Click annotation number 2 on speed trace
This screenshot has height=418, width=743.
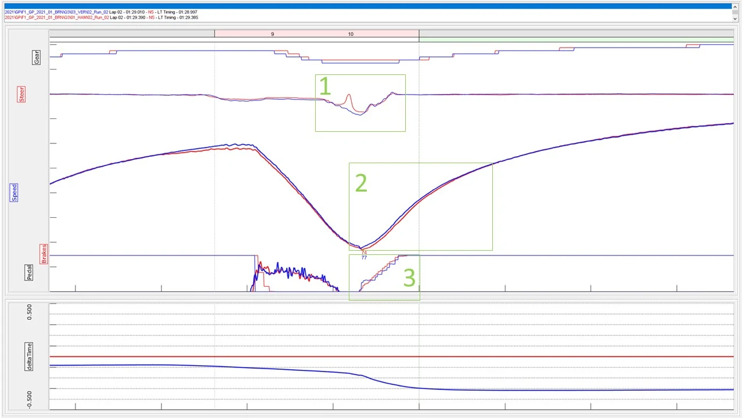pos(361,183)
